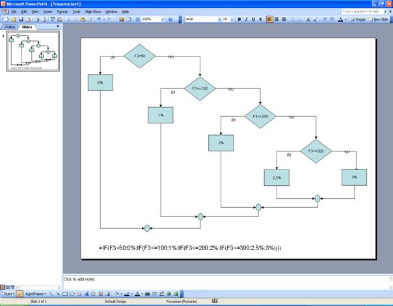This screenshot has width=393, height=306.
Task: Toggle Underline formatting
Action: click(x=254, y=19)
